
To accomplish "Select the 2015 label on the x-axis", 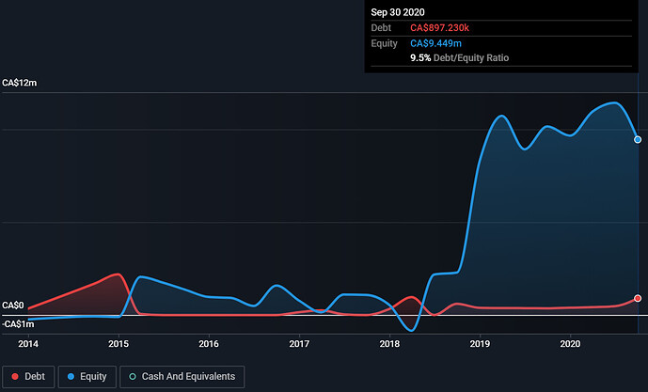I will (x=119, y=345).
